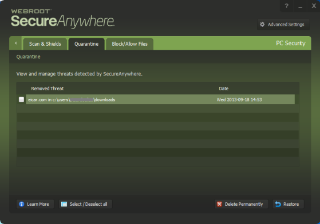Click the blue arrow icon on Restore
Viewport: 320px width, 224px height.
pos(278,204)
